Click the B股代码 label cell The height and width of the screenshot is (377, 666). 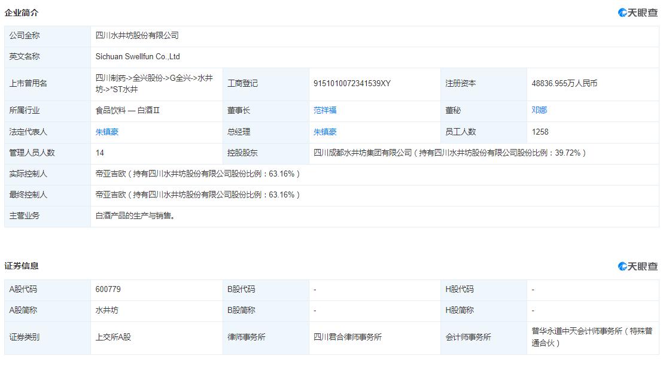(266, 290)
